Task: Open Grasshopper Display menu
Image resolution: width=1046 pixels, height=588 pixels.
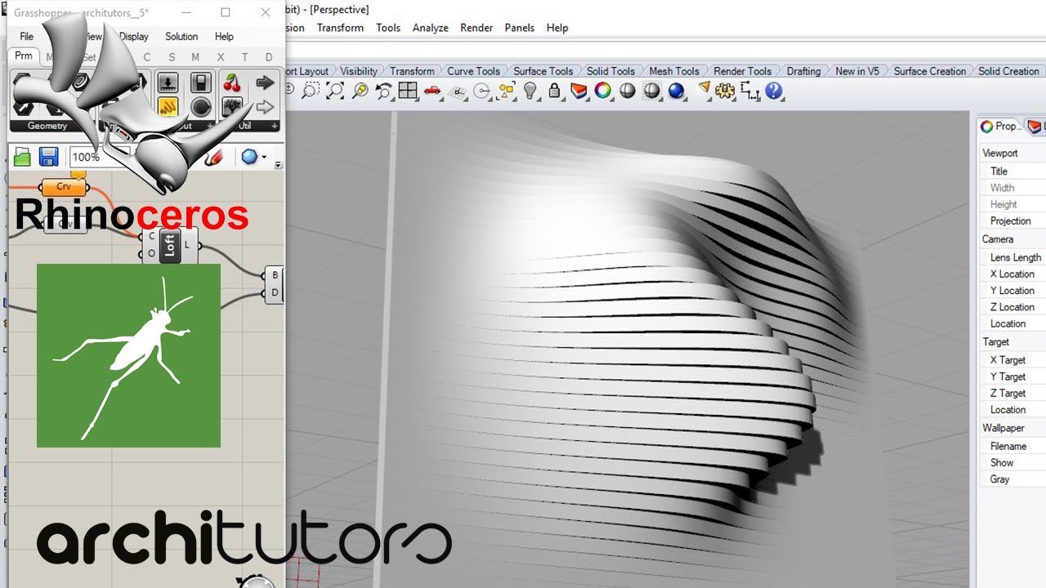Action: 134,37
